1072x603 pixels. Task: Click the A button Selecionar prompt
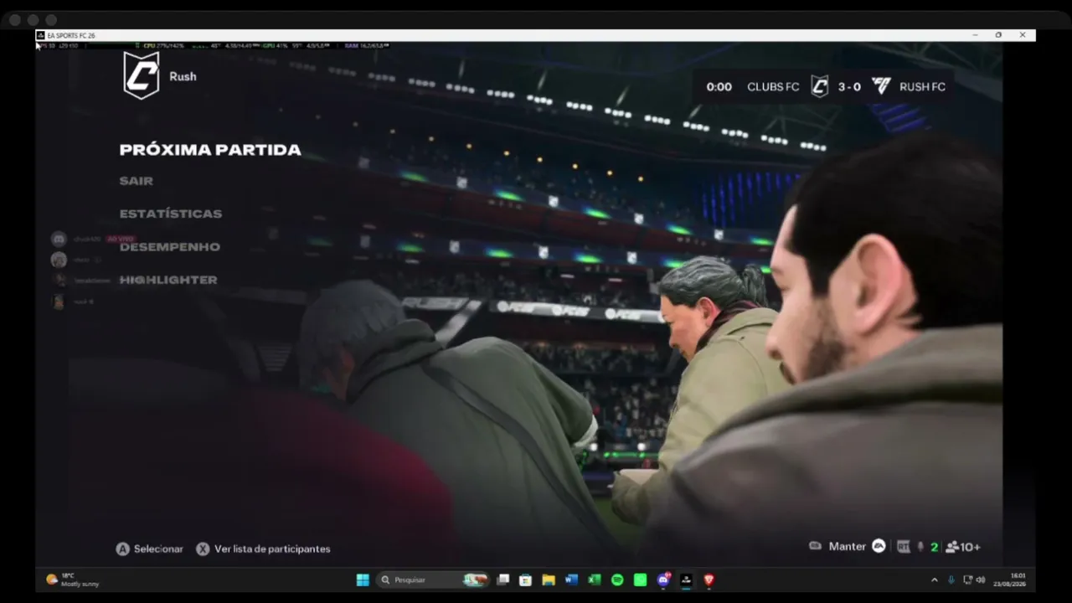tap(149, 549)
